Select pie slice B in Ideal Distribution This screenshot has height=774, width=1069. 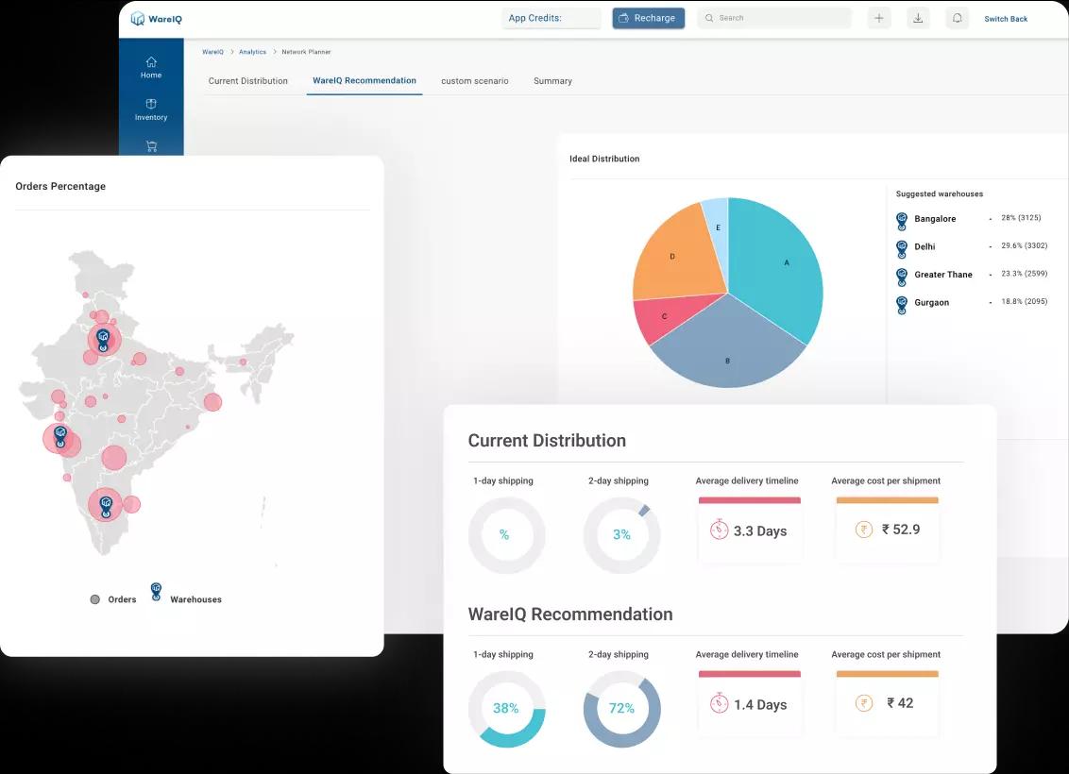tap(727, 347)
